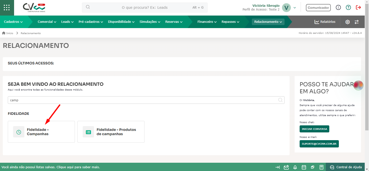This screenshot has width=369, height=171.
Task: Click the Iniciar Conversa button
Action: click(314, 129)
